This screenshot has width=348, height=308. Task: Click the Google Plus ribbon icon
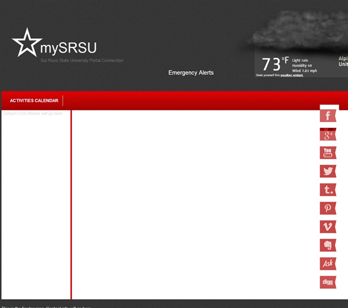[328, 135]
